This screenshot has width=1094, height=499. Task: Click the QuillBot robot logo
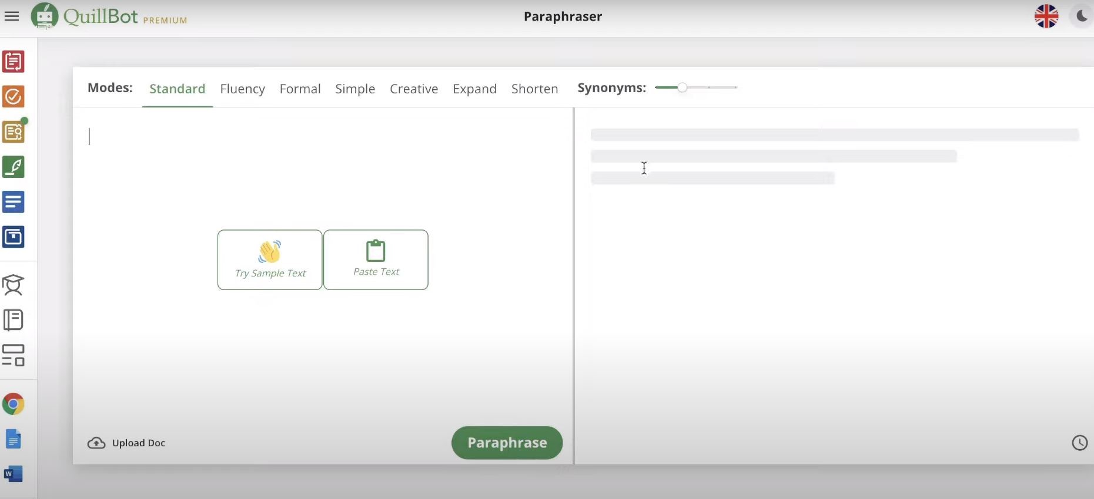pos(45,16)
